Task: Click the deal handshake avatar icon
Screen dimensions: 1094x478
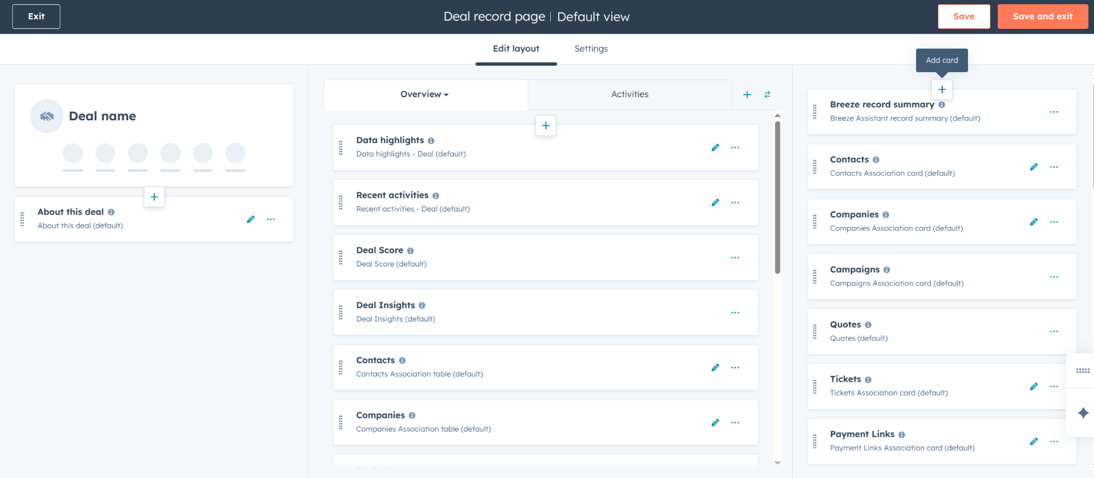Action: [47, 116]
